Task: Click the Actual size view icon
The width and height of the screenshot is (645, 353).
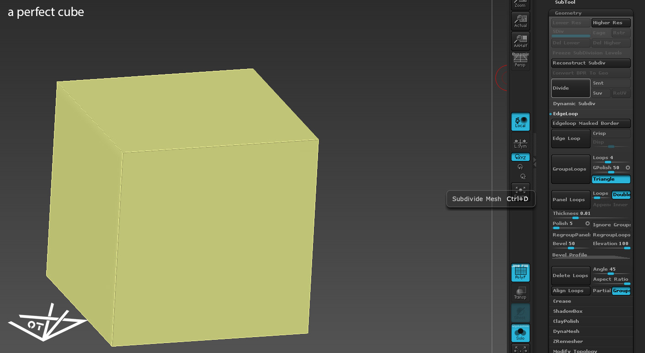Action: (520, 21)
